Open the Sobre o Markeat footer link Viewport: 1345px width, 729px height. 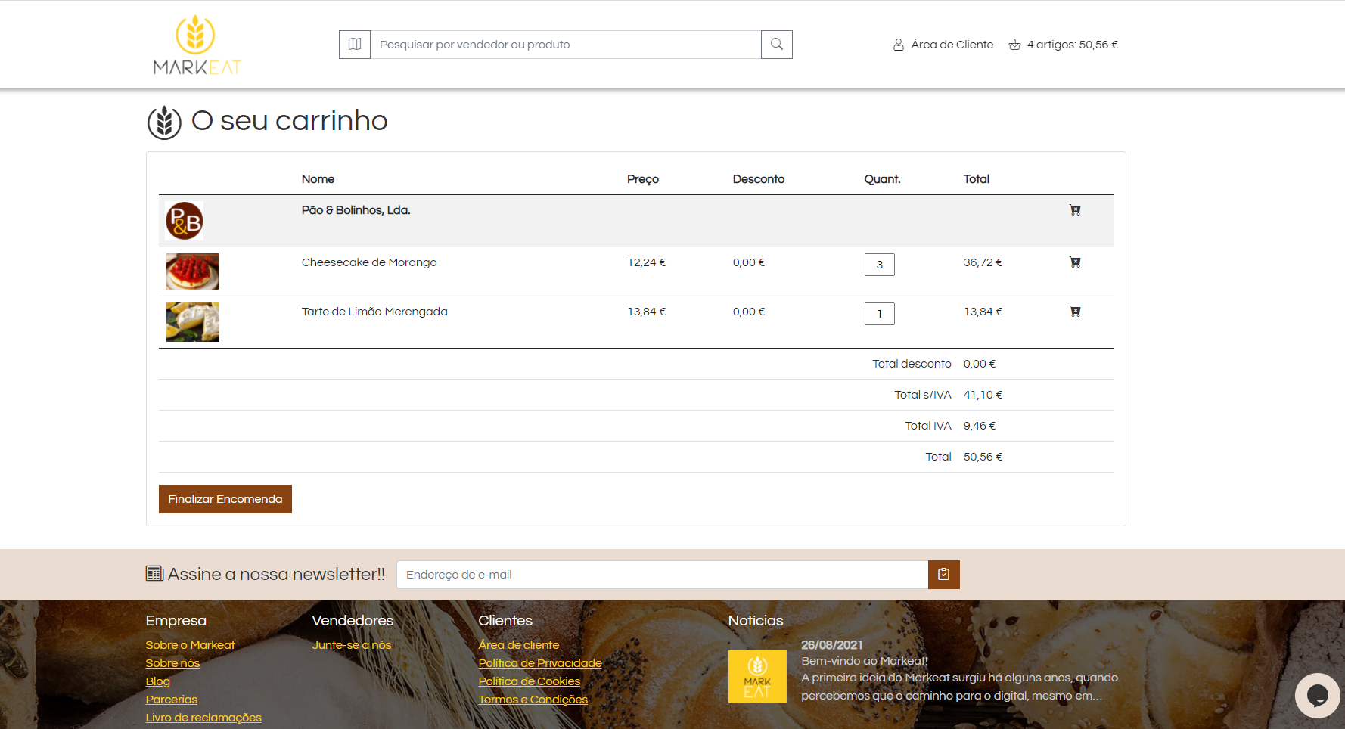coord(190,645)
